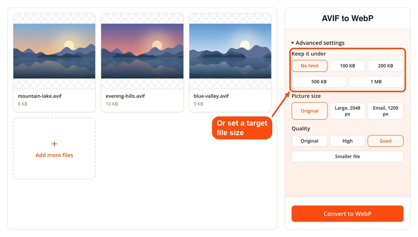Viewport: 418px width, 237px height.
Task: Set target size to 1 MB
Action: pyautogui.click(x=376, y=82)
